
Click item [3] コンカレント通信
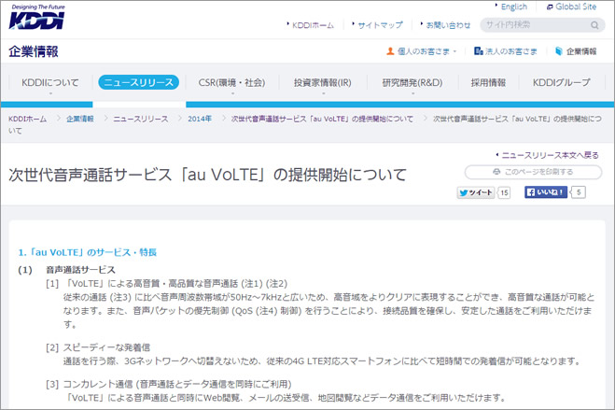(x=169, y=384)
